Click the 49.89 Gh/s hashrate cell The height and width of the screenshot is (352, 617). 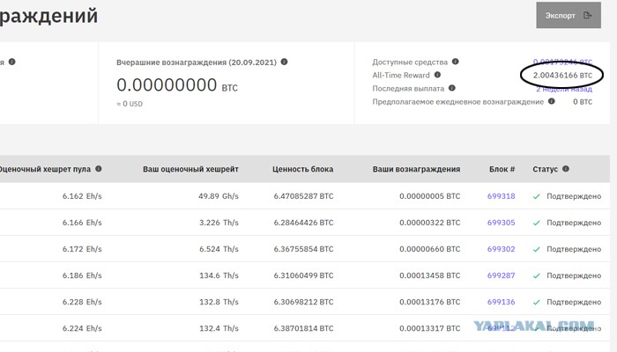[219, 196]
